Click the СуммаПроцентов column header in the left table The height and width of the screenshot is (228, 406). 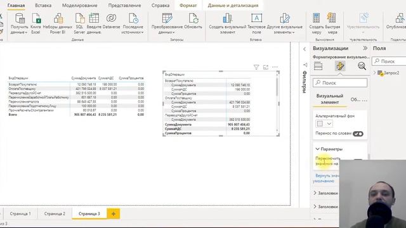131,78
